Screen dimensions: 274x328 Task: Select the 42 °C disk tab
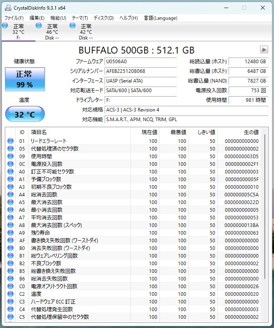click(86, 32)
